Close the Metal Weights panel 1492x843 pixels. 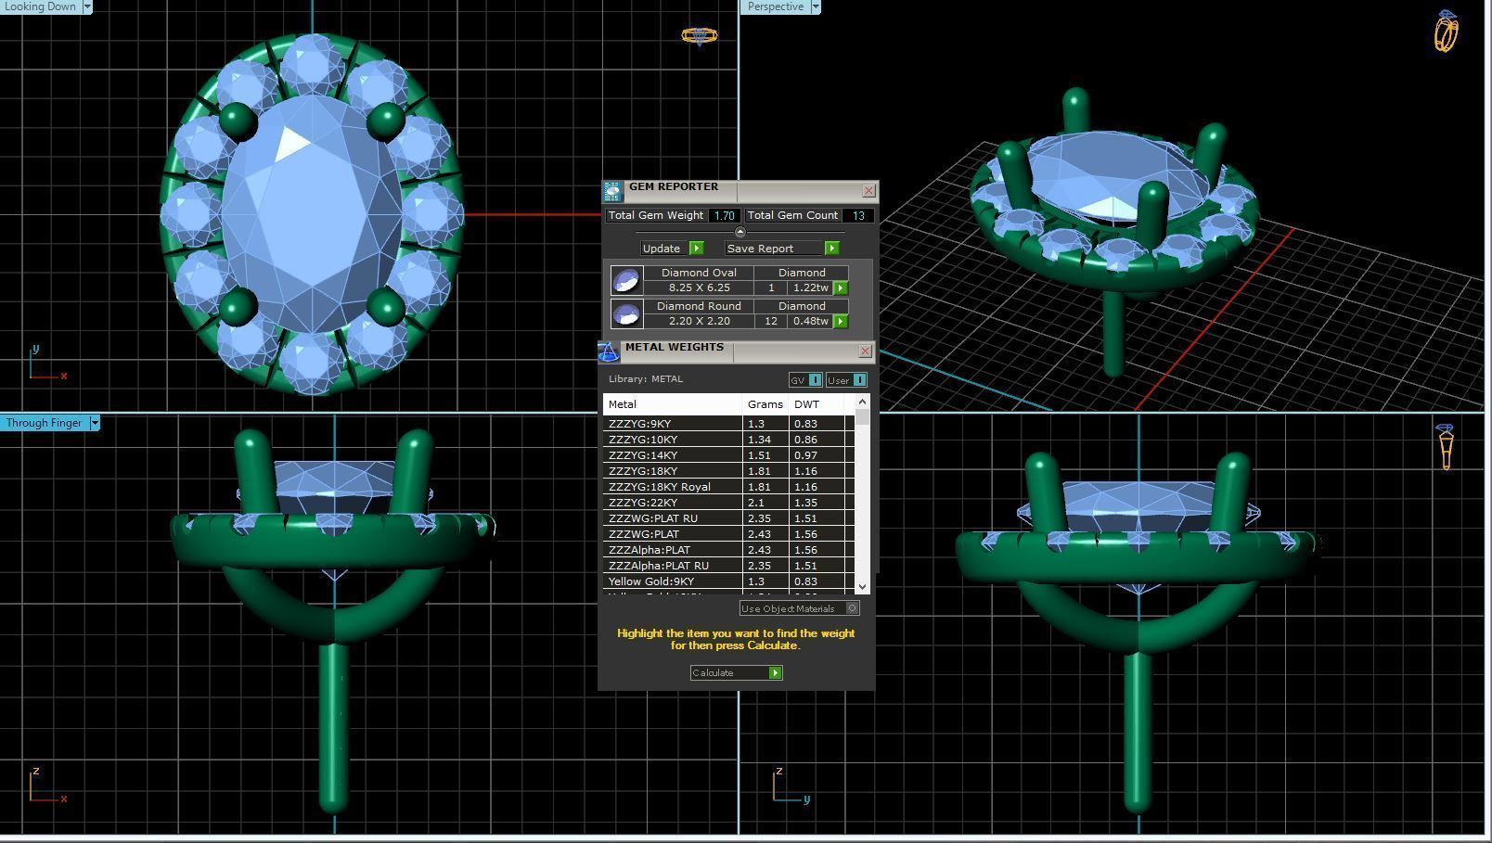coord(866,351)
